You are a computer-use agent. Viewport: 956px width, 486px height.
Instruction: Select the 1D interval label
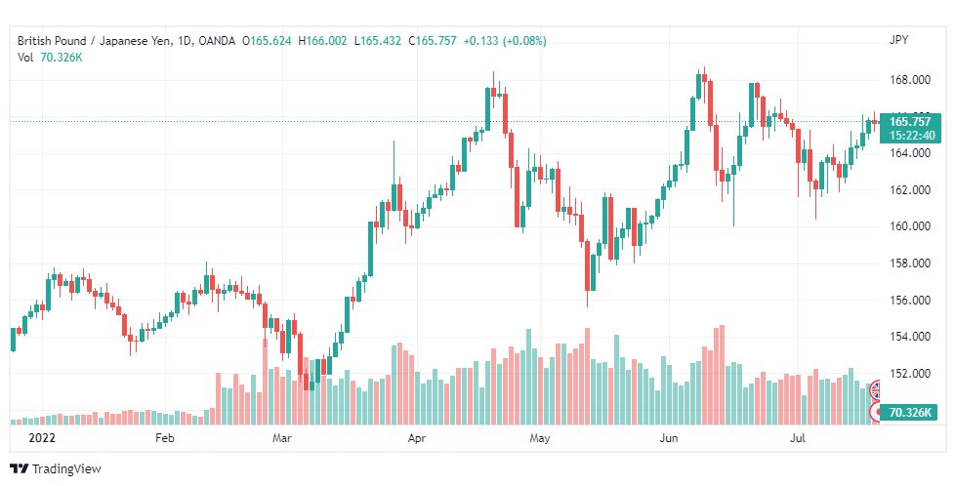183,41
